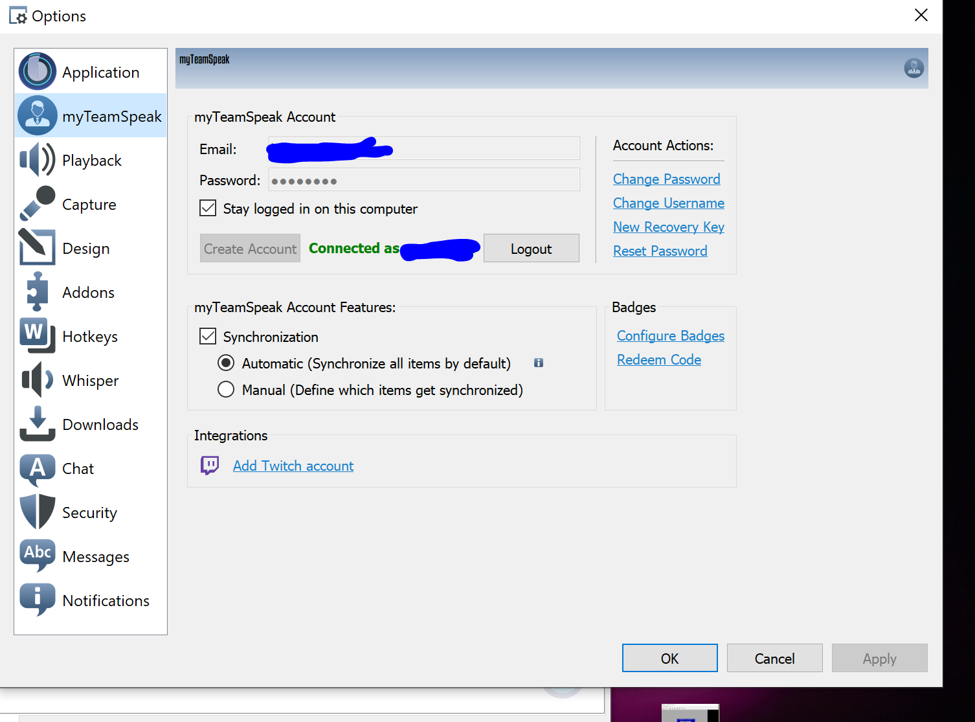
Task: Toggle Stay logged in on this computer
Action: point(208,208)
